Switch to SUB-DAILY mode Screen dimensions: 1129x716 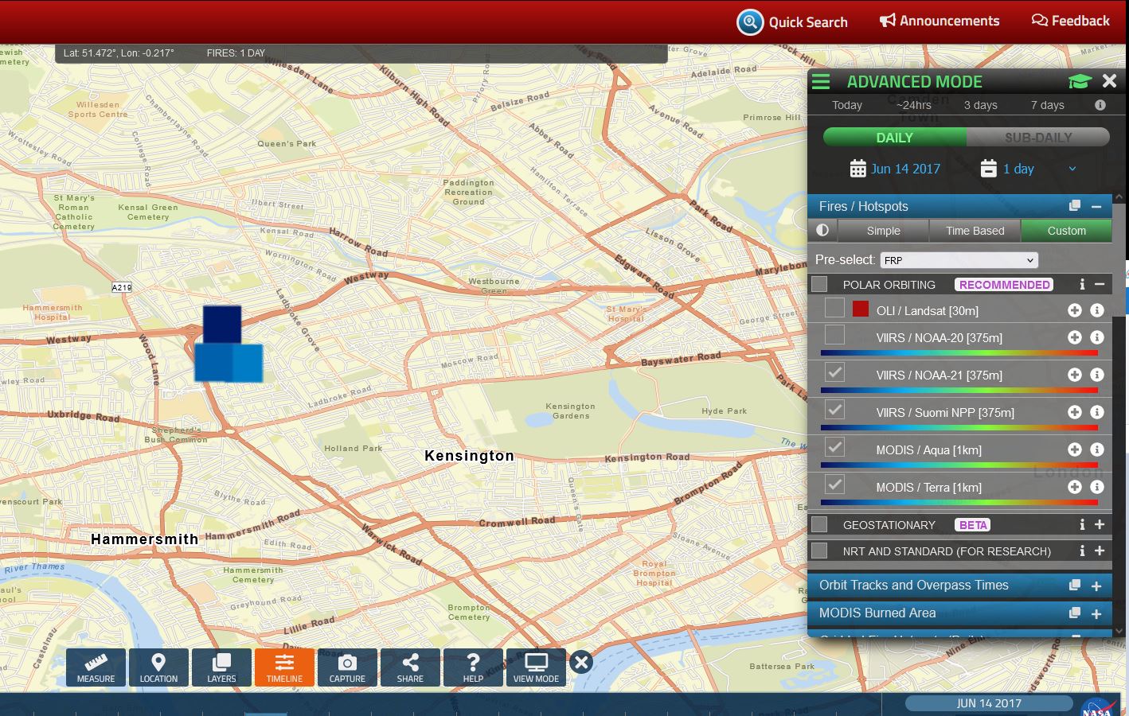1038,138
